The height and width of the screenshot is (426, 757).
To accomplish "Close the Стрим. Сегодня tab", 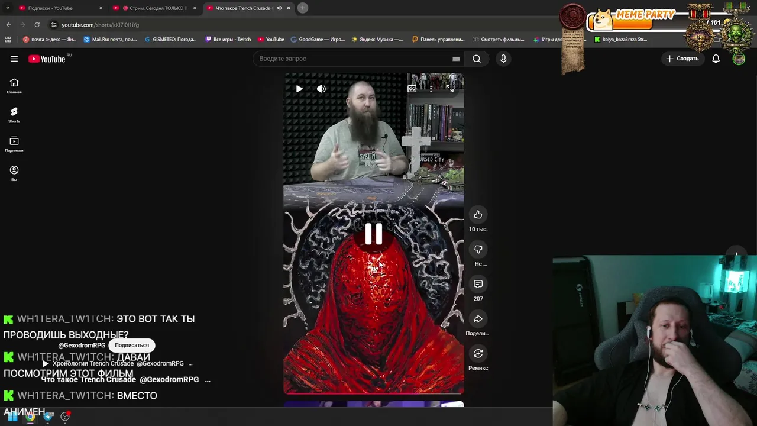I will pyautogui.click(x=195, y=8).
